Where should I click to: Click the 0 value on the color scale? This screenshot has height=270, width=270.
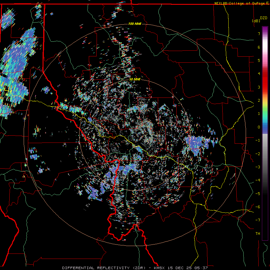click(259, 127)
